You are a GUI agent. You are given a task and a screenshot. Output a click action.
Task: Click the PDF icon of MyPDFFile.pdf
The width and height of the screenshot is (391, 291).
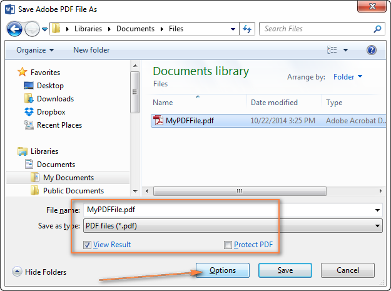coord(158,120)
